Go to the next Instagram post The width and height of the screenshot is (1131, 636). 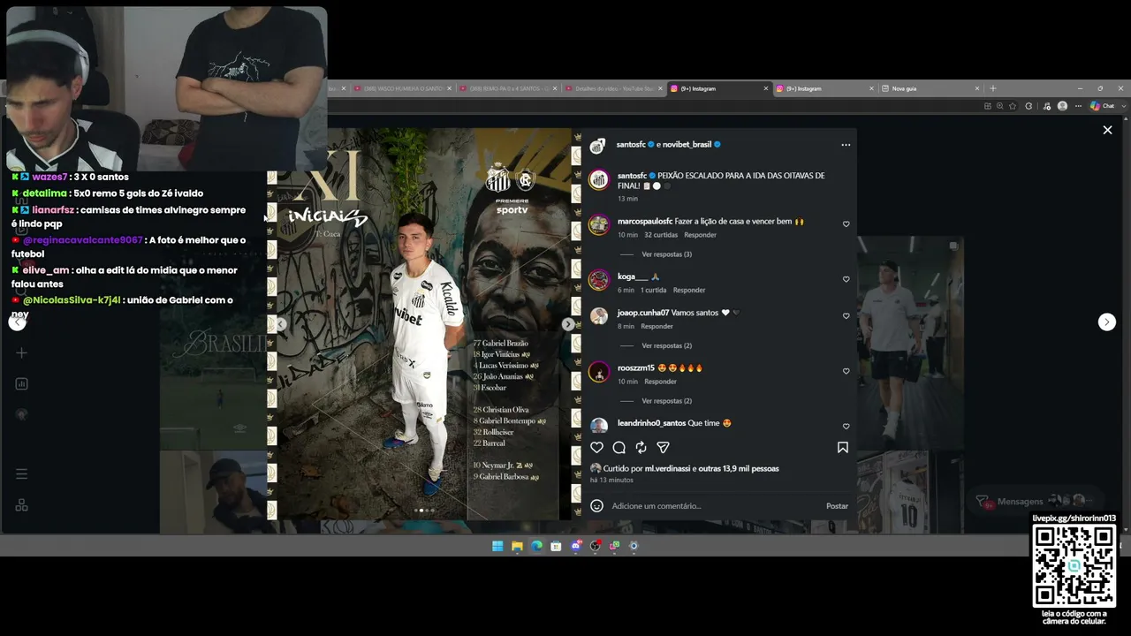[x=1107, y=322]
